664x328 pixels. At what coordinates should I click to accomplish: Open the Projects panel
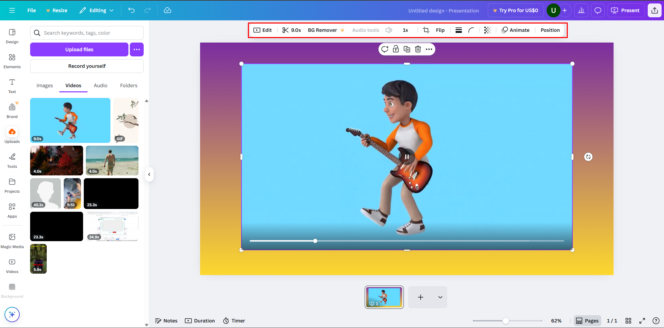pyautogui.click(x=12, y=185)
